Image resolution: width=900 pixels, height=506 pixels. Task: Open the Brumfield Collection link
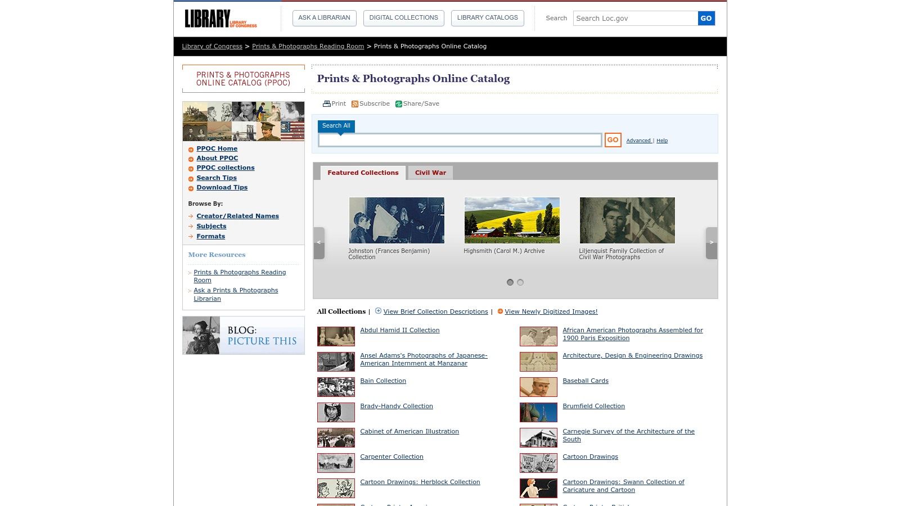[593, 406]
